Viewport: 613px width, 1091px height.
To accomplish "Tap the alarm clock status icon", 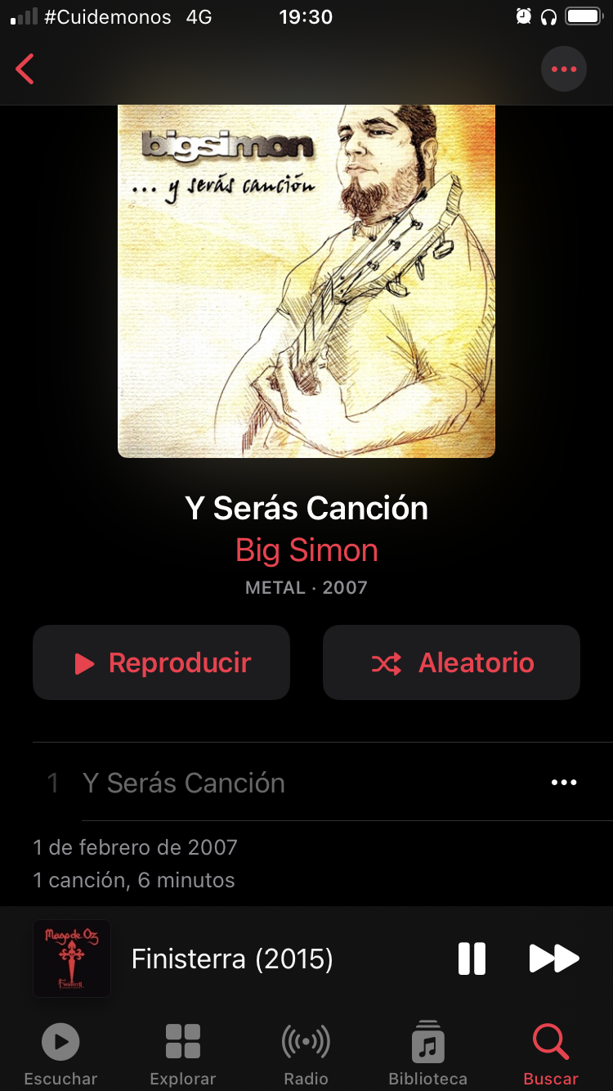I will point(524,16).
